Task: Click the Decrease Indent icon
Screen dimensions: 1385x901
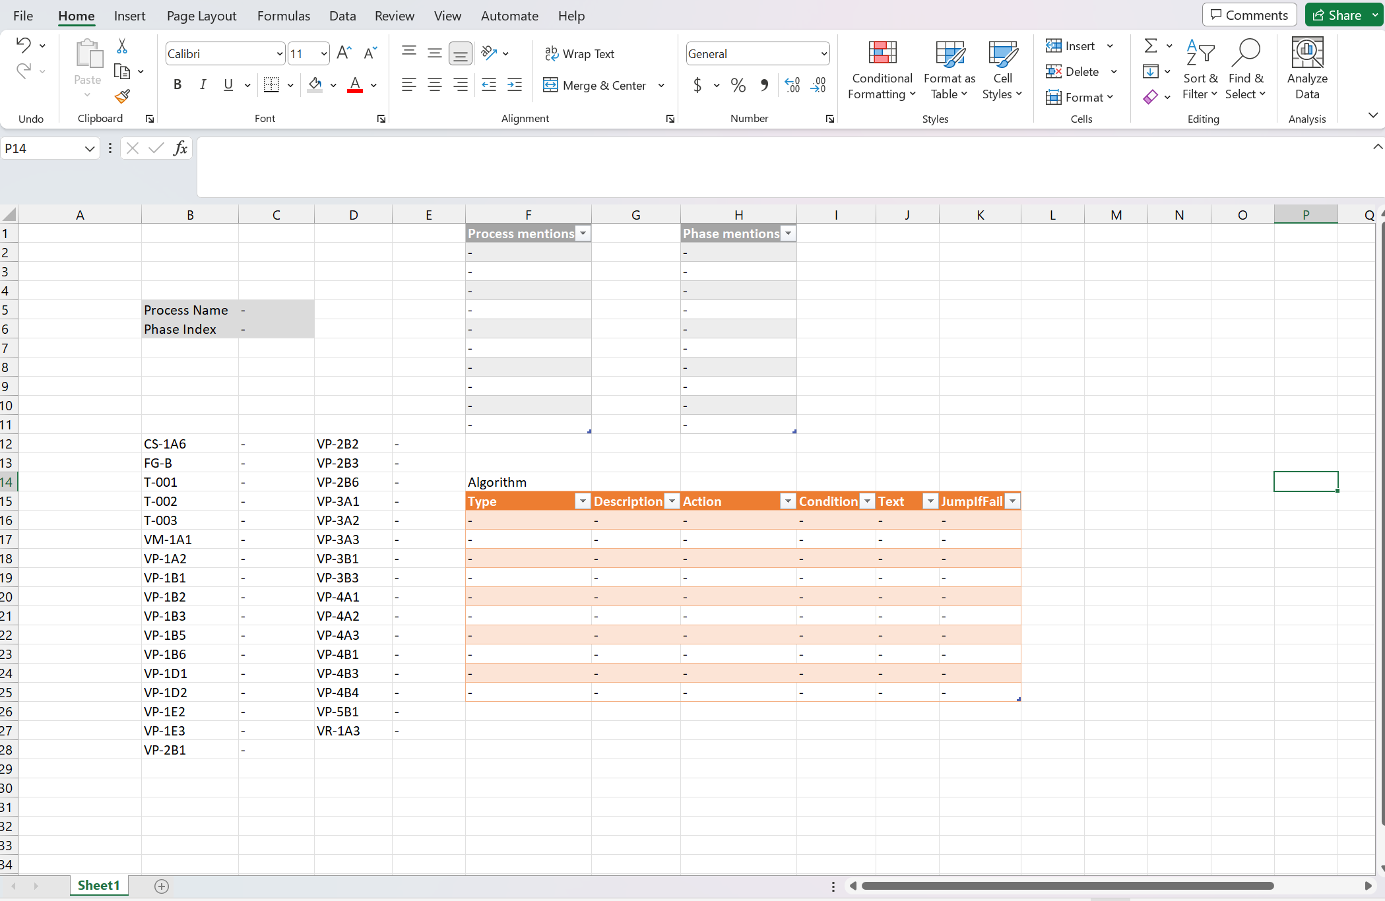Action: (x=489, y=84)
